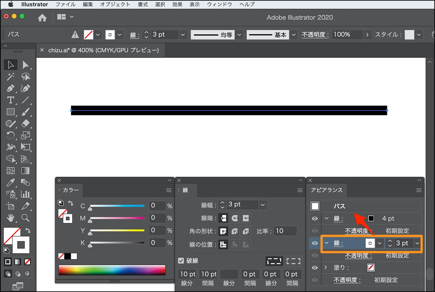Screen dimensions: 435x292
Task: Open the オブジェクト menu
Action: (115, 4)
